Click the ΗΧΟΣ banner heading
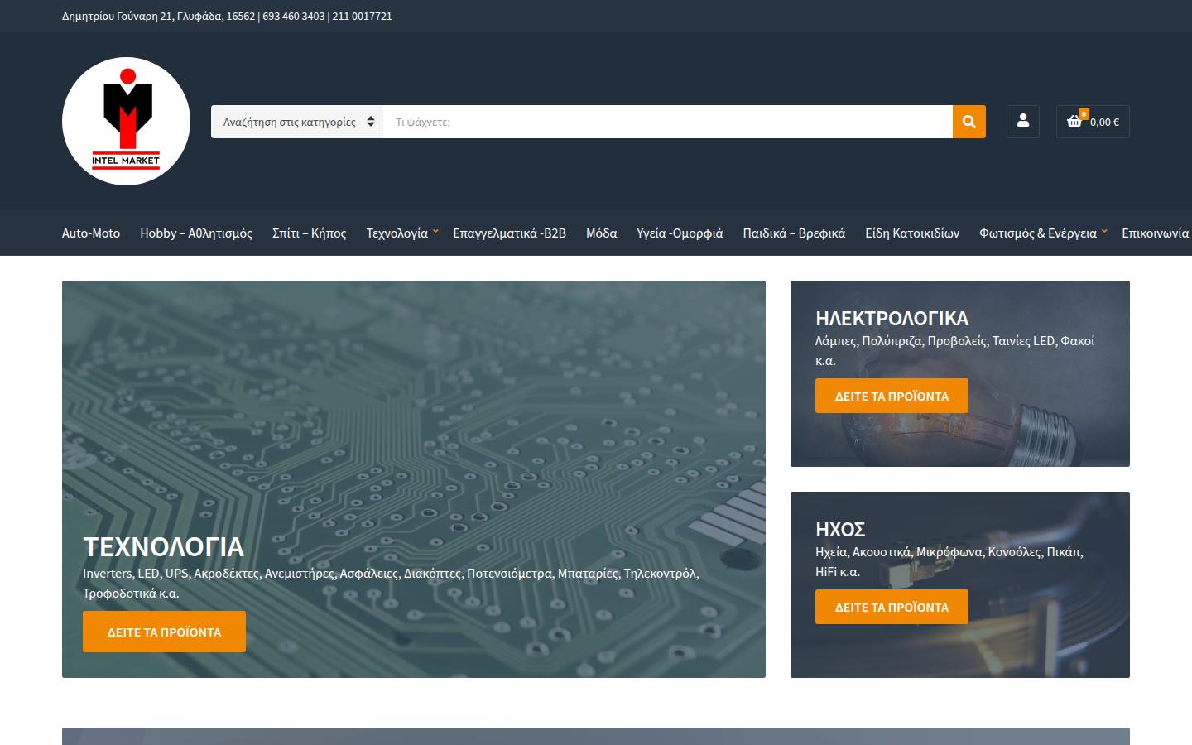Image resolution: width=1192 pixels, height=745 pixels. (x=840, y=530)
